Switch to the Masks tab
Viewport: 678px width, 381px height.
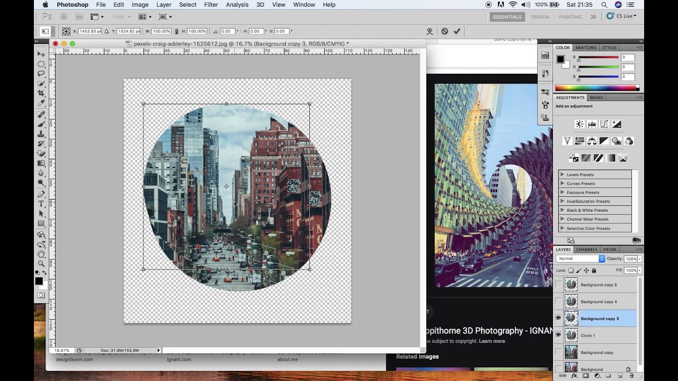coord(596,97)
